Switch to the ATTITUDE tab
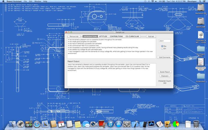Screen dimensions: 208x130 pos(103,36)
